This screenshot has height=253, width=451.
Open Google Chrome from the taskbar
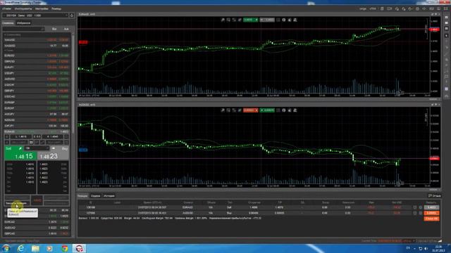(65, 248)
